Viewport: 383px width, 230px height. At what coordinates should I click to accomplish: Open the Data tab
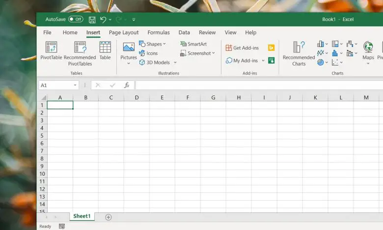(184, 32)
